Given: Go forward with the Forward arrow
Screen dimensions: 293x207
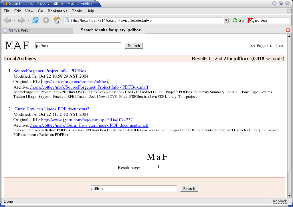Looking at the screenshot, I should (x=21, y=20).
